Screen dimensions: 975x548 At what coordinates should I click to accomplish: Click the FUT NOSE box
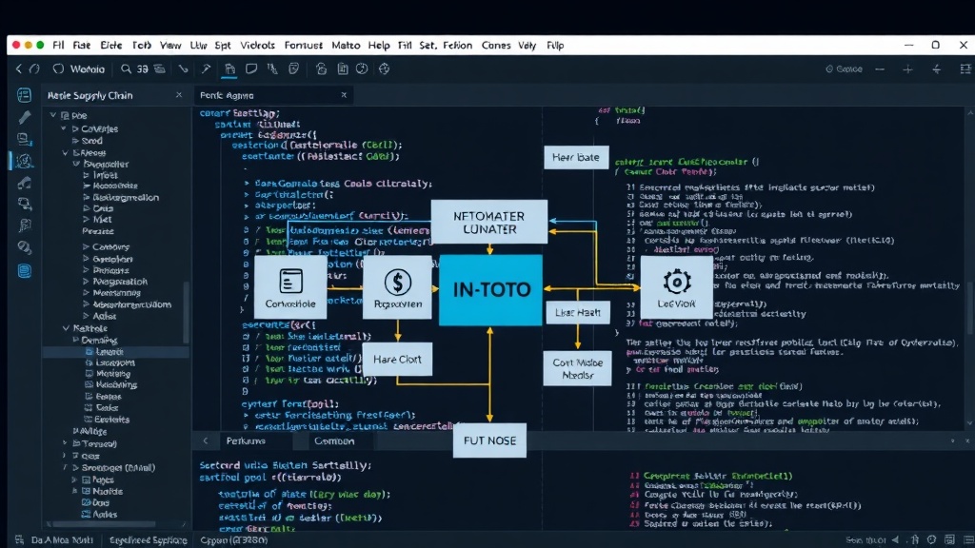point(489,440)
